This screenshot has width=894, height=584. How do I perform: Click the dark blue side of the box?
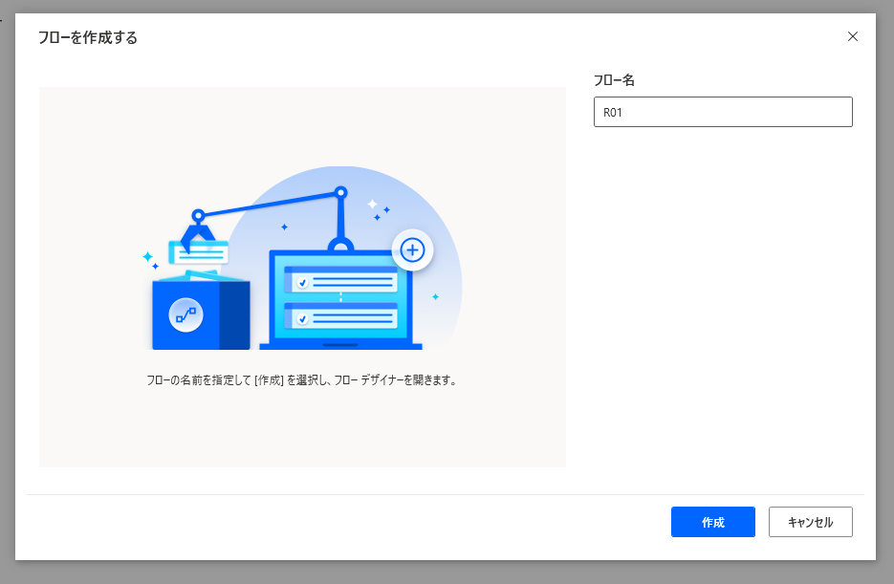[234, 315]
